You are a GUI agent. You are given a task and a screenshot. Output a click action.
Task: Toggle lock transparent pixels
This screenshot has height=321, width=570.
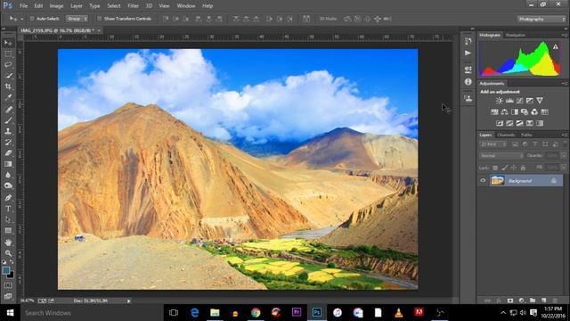tap(495, 168)
